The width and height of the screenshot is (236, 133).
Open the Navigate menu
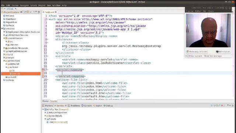coord(24,5)
